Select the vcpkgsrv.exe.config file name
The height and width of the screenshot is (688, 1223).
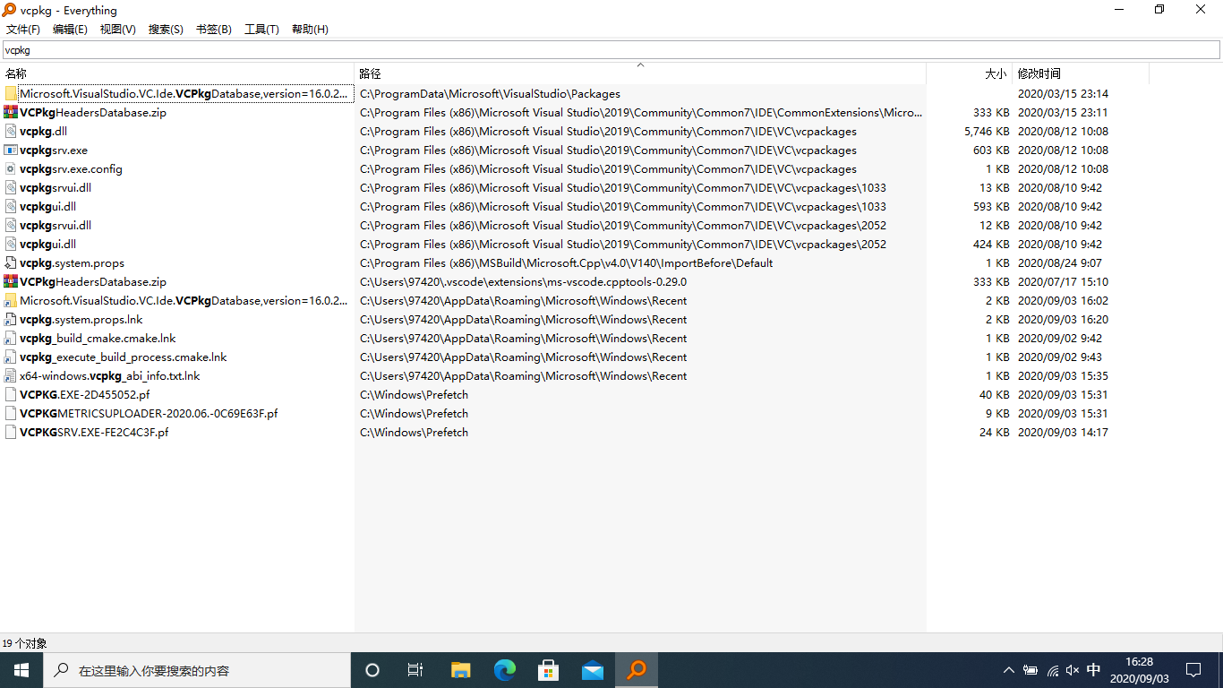tap(71, 168)
